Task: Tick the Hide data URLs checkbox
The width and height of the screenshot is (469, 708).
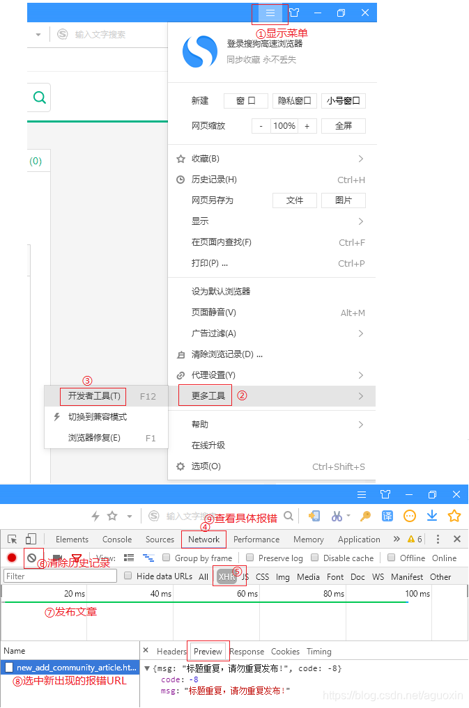Action: point(128,576)
